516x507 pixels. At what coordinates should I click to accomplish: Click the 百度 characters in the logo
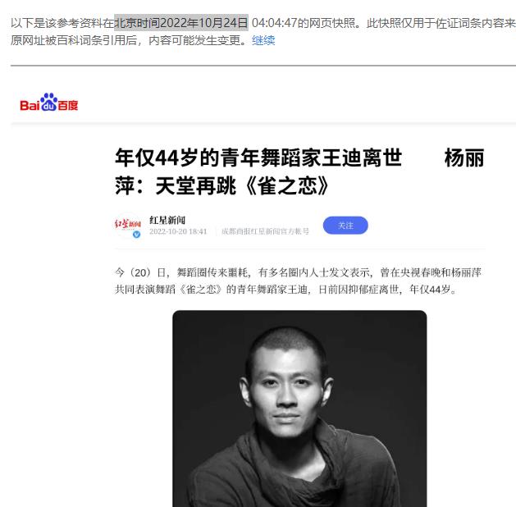tap(68, 106)
